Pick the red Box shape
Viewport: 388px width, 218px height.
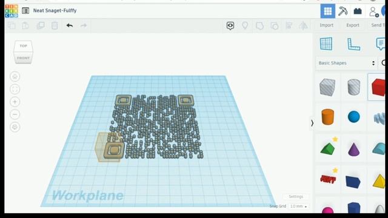coord(378,87)
